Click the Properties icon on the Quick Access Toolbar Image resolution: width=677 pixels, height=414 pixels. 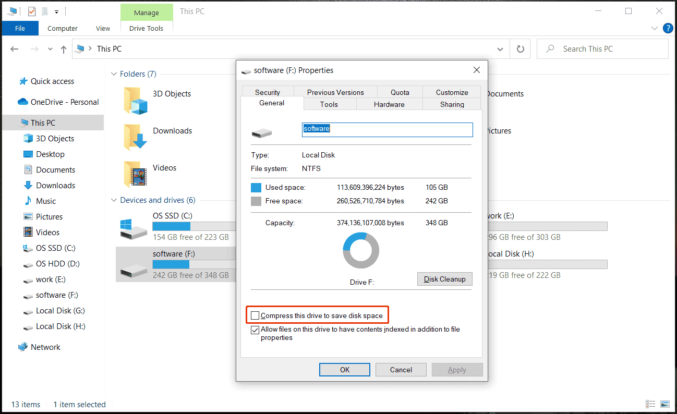click(44, 10)
